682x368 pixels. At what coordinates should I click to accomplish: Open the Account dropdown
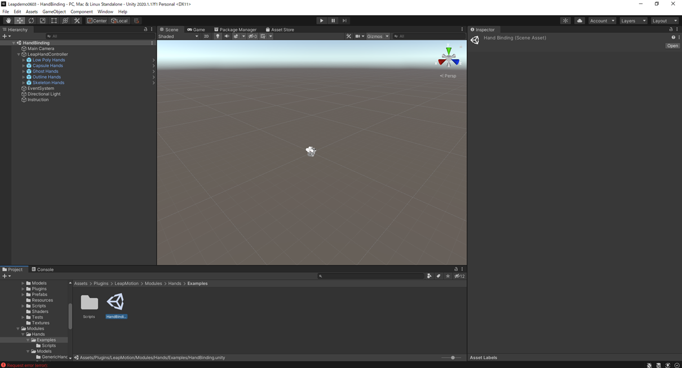pyautogui.click(x=602, y=21)
